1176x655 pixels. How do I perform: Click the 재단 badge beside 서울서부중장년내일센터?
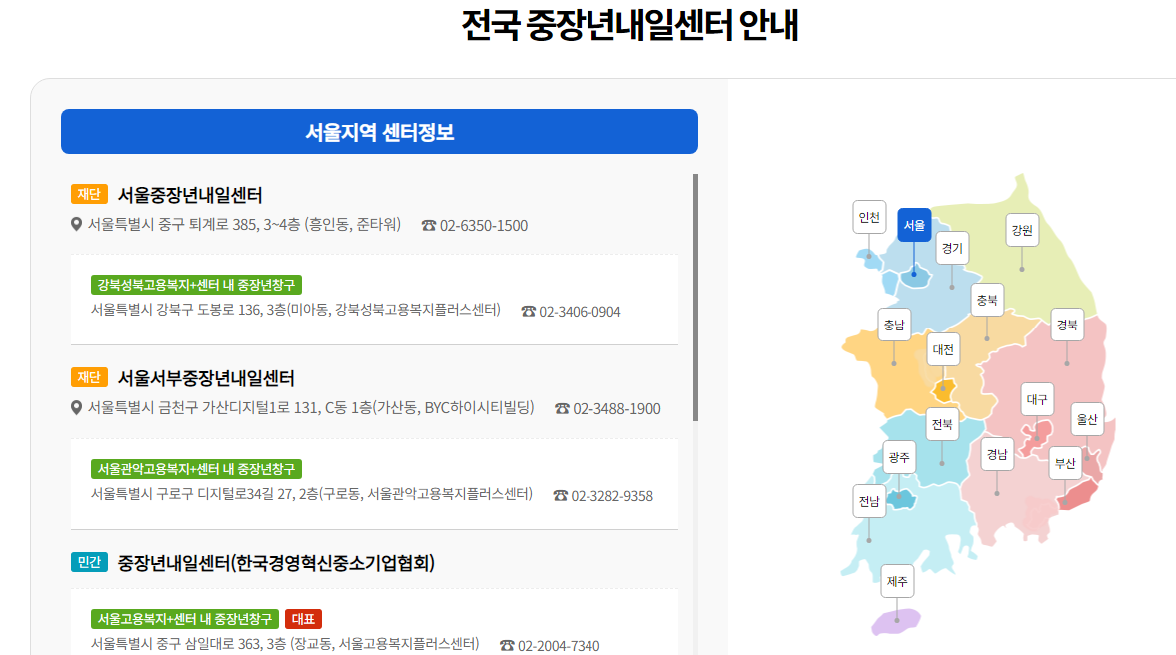pos(89,377)
